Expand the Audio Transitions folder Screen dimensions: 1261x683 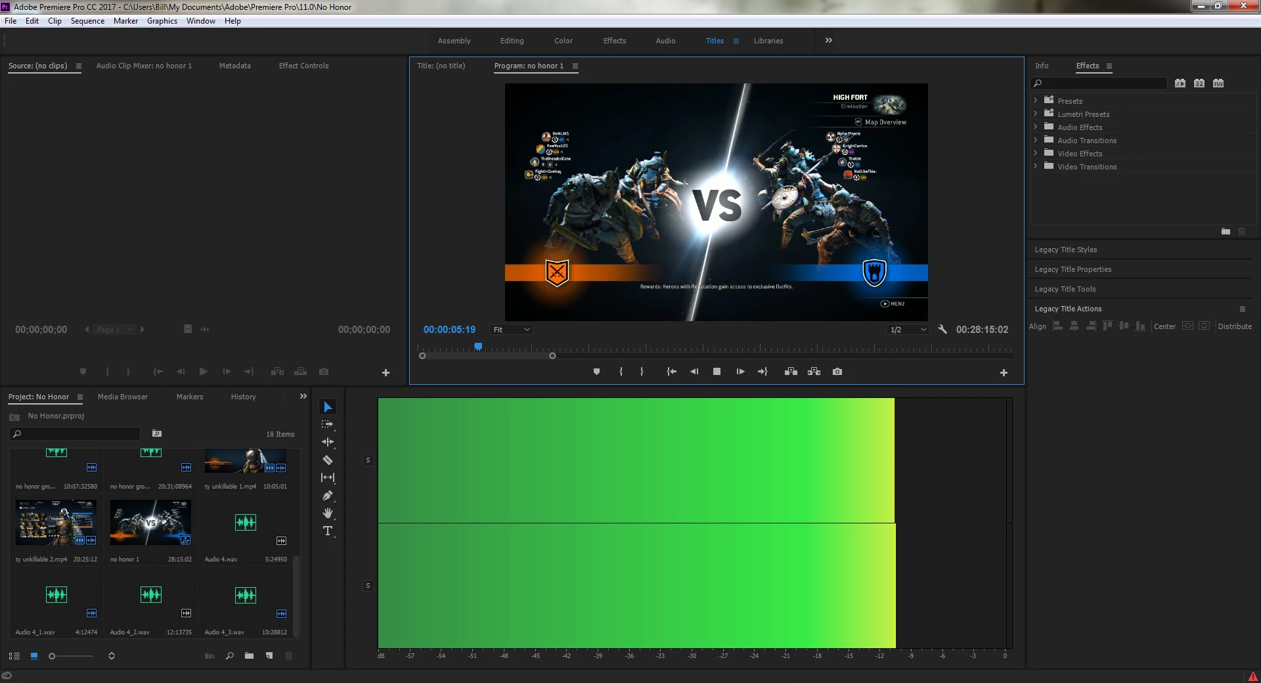(1036, 140)
